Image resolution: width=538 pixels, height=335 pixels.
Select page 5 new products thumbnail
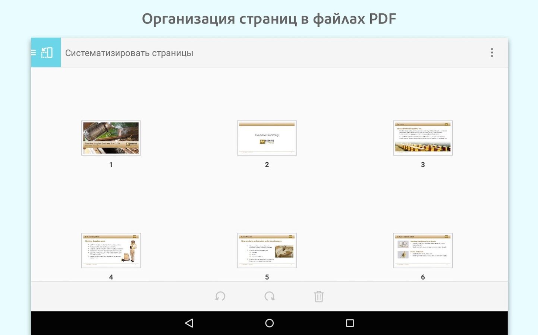point(267,251)
